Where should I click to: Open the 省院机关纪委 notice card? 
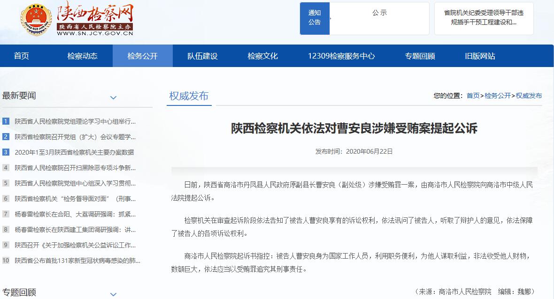pos(484,18)
